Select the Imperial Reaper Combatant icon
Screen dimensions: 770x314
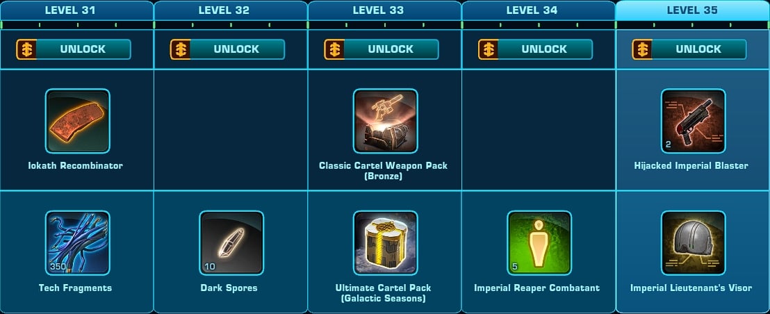click(x=539, y=243)
